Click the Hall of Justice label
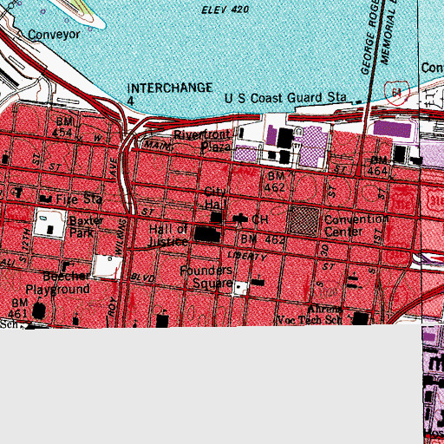 point(168,236)
